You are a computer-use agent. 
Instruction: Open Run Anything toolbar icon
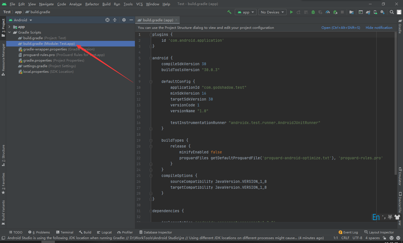(361, 12)
